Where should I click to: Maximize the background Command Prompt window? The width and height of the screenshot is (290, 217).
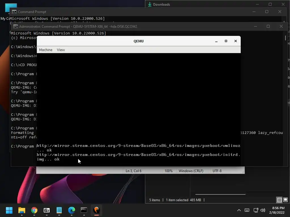pos(267,12)
